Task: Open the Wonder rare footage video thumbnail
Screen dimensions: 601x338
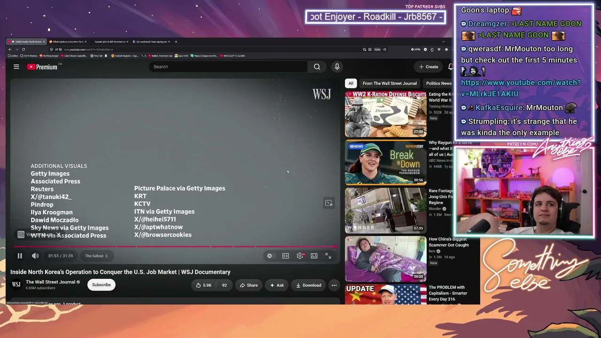Action: coord(385,211)
